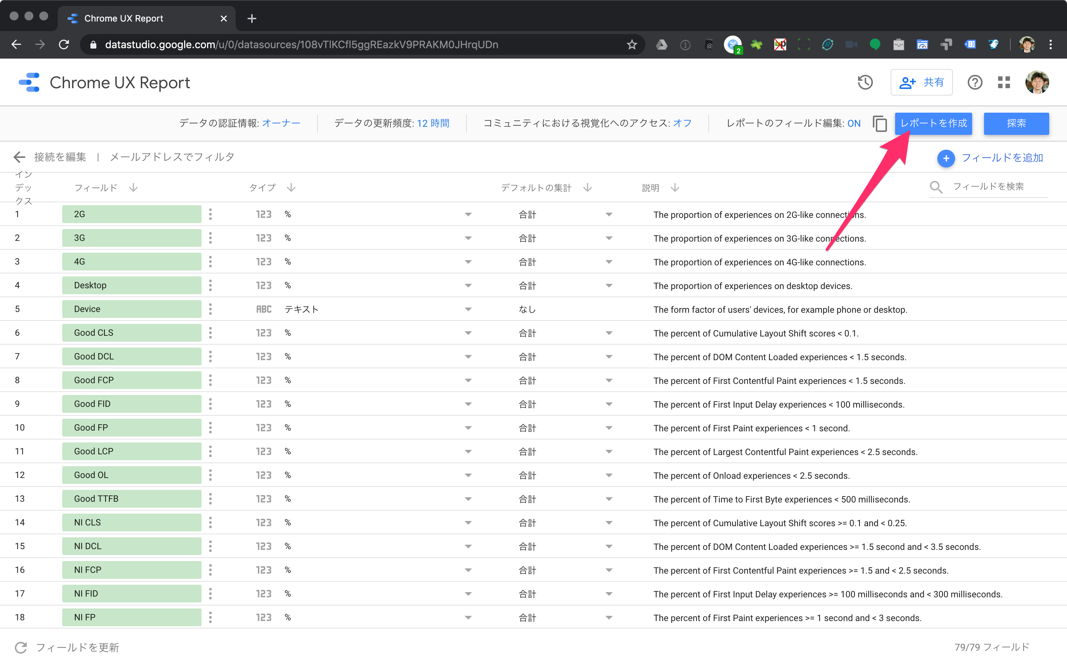Open type dropdown for NI DCL
Screen dimensions: 1067x667
point(468,547)
